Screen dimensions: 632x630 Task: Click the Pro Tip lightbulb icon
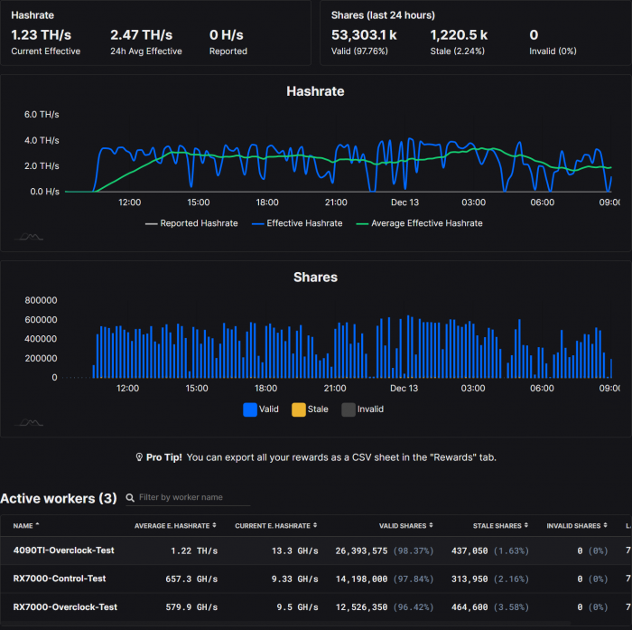[x=139, y=457]
